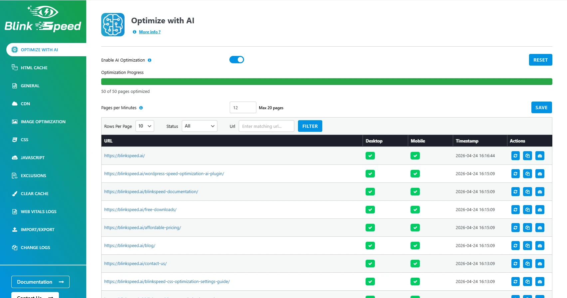Refresh icon in the blog row
Screen dimensions: 567x298
click(x=515, y=246)
